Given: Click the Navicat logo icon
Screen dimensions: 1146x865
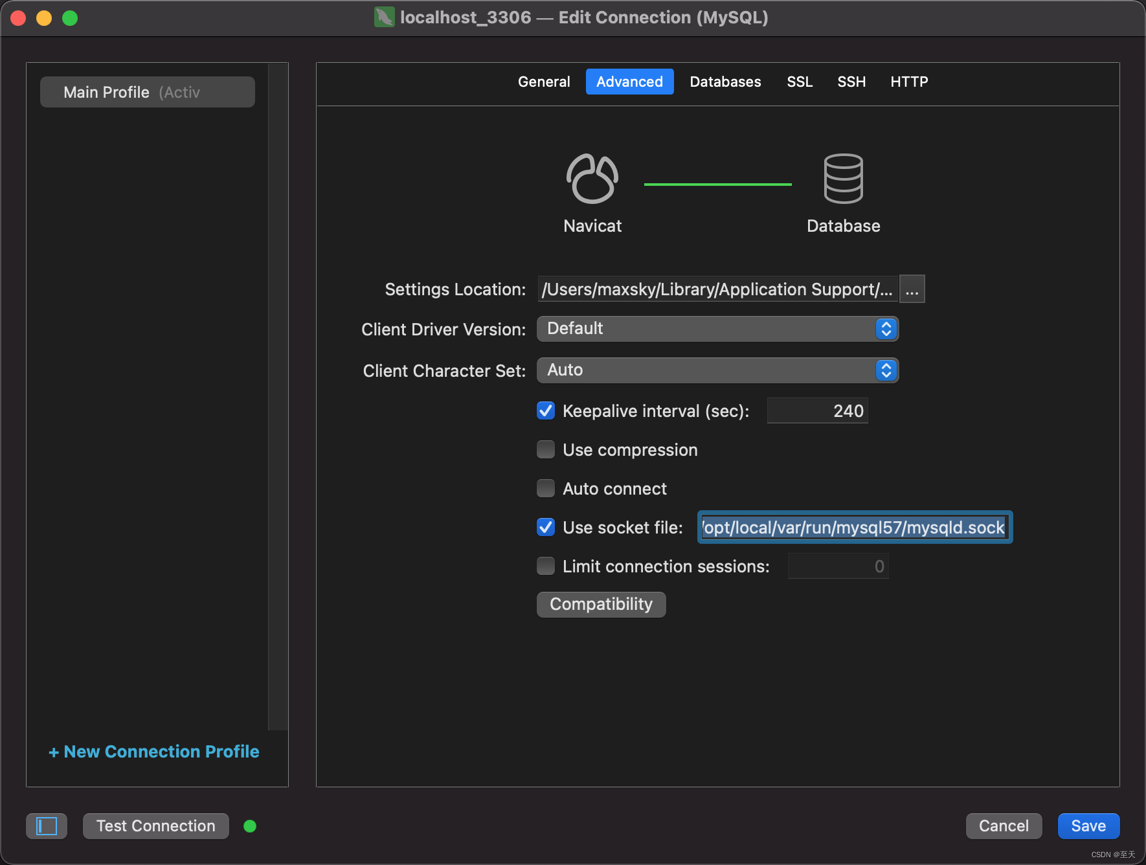Looking at the screenshot, I should (x=592, y=179).
